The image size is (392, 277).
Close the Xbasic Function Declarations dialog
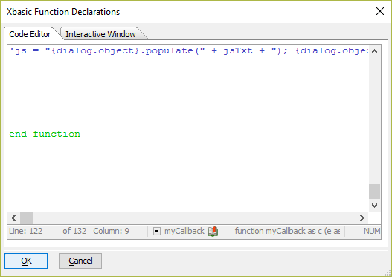coord(380,11)
